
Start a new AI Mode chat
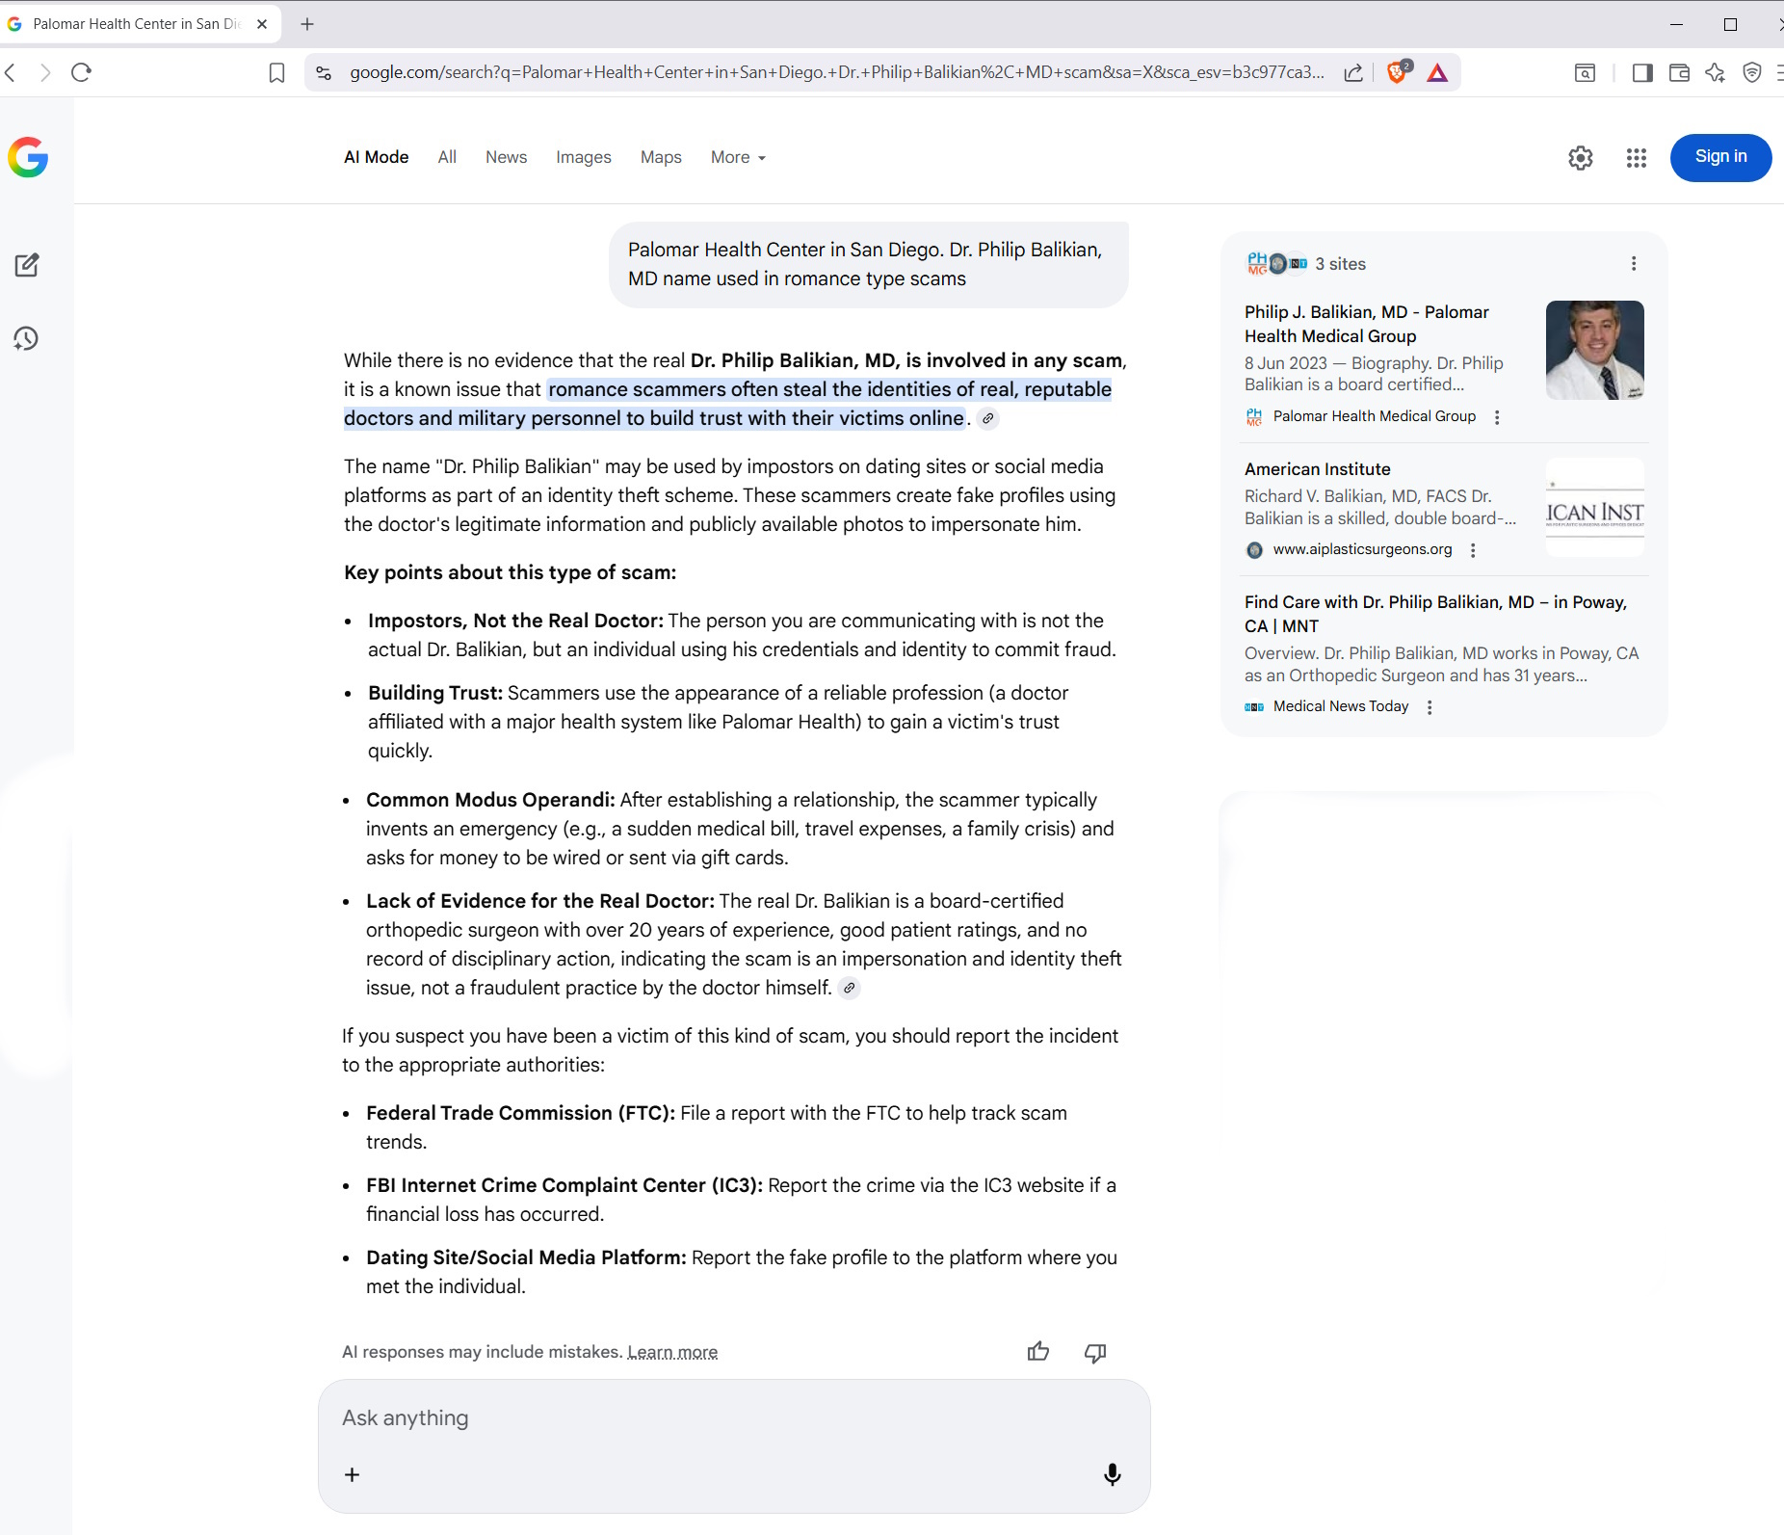point(27,265)
